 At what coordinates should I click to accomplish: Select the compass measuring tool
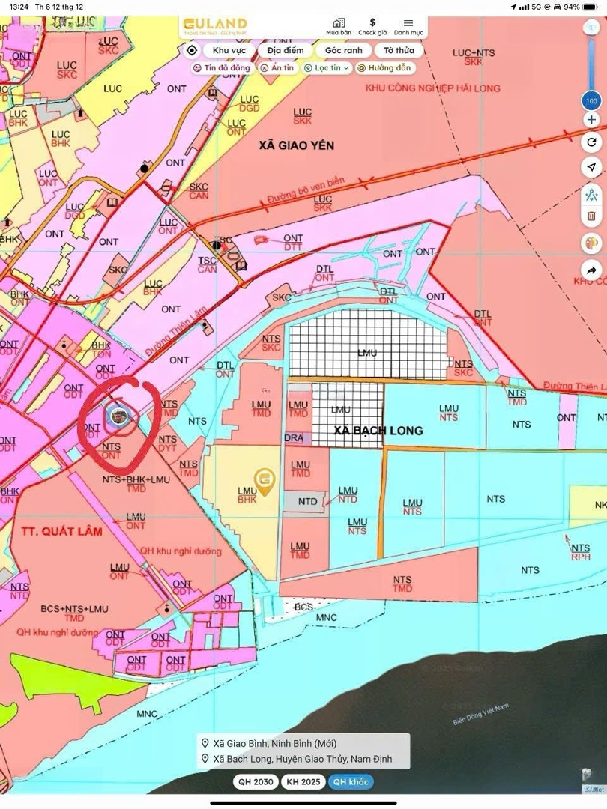point(591,196)
